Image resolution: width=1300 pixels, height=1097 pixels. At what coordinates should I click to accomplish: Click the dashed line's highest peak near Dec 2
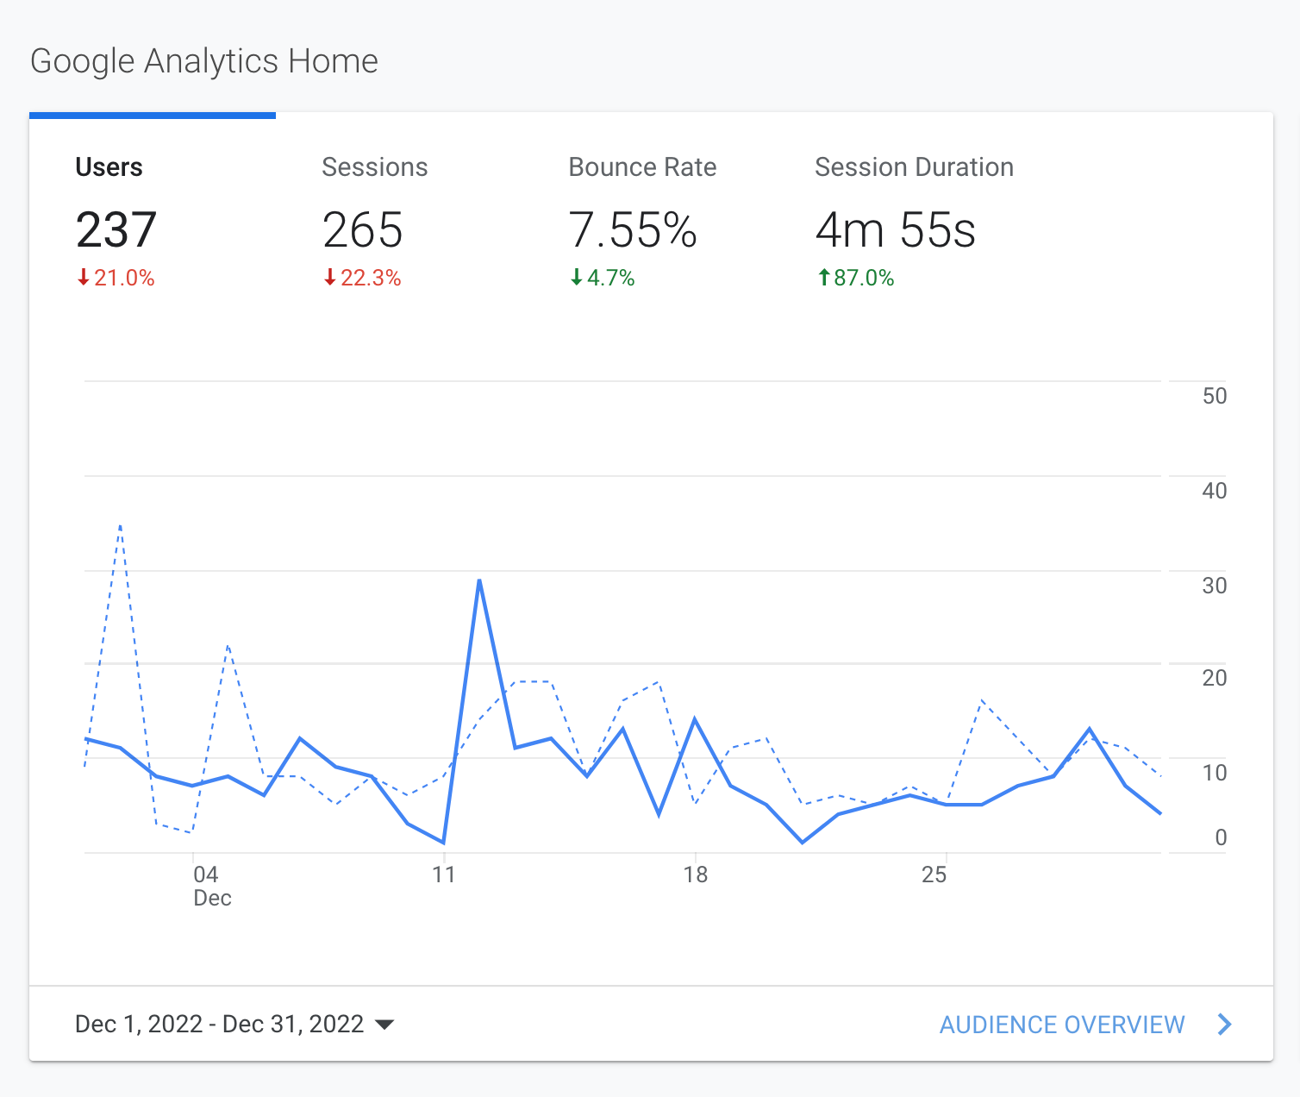(120, 524)
